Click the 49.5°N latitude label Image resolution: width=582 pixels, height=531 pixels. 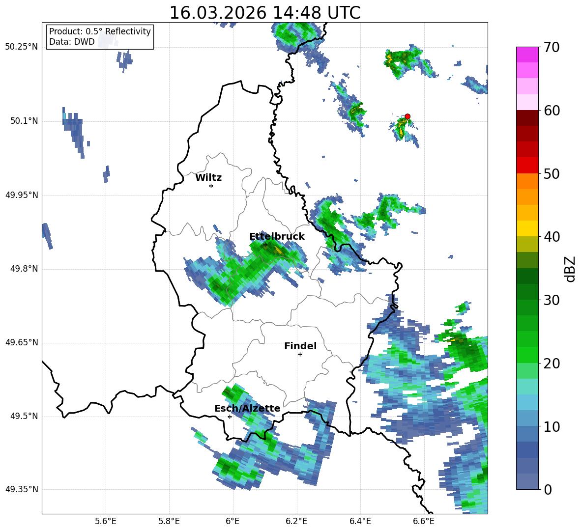pos(24,416)
